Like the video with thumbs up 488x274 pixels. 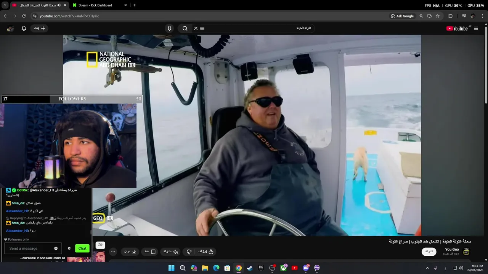tap(206, 252)
